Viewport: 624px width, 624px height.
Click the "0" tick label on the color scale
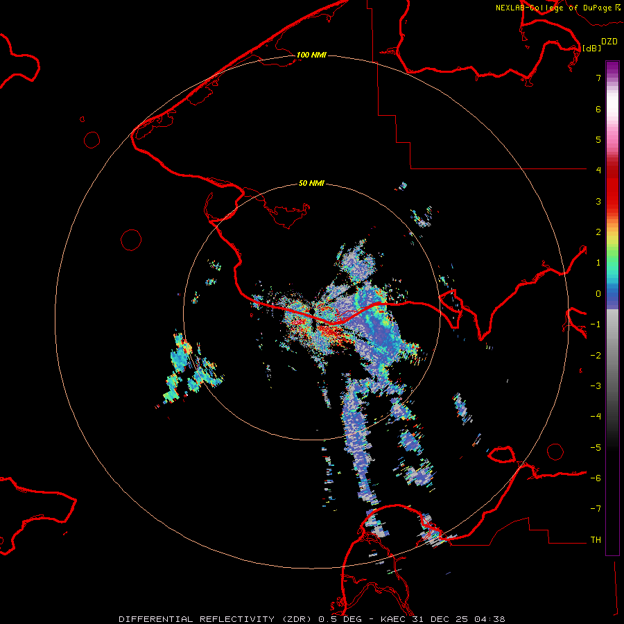point(598,294)
